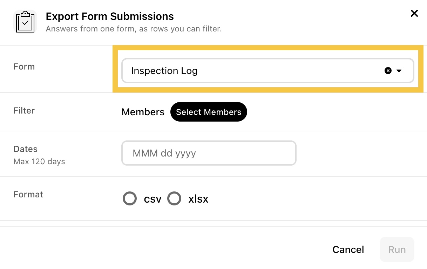The width and height of the screenshot is (427, 269).
Task: Close the Export Form Submissions dialog
Action: (414, 14)
